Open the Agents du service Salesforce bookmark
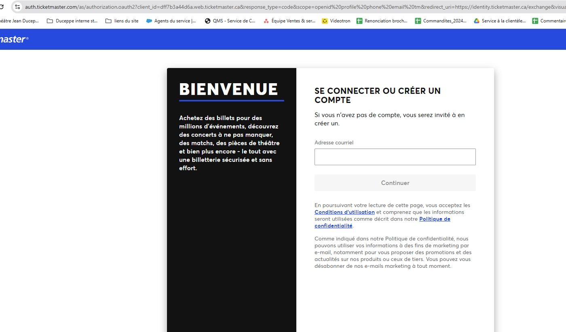 (x=171, y=21)
